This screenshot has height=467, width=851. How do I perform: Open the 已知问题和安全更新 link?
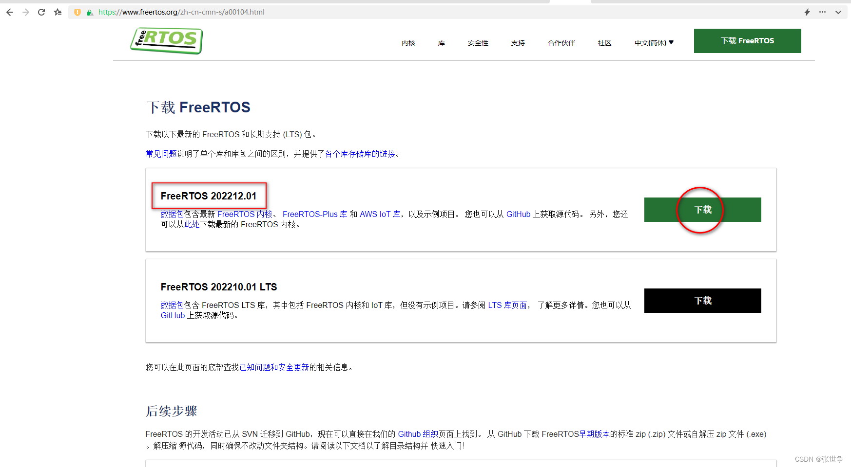click(x=274, y=367)
